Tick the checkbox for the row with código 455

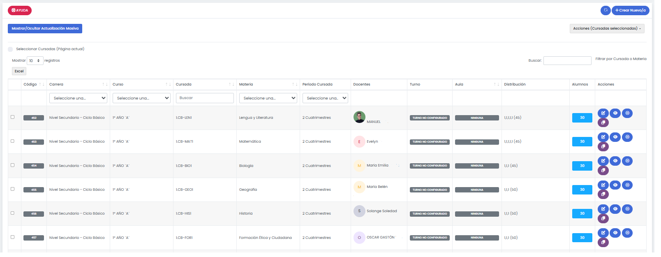click(x=12, y=189)
